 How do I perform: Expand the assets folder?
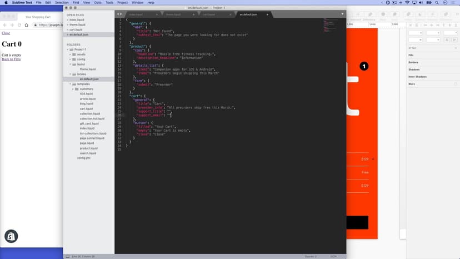tap(71, 54)
